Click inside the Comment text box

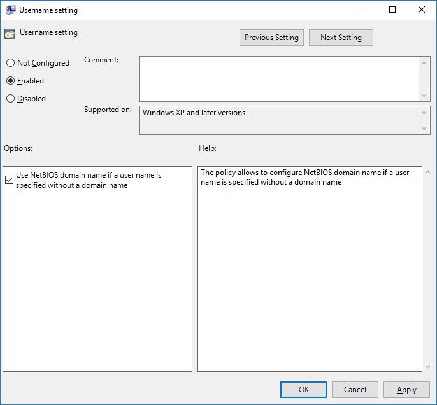point(279,78)
